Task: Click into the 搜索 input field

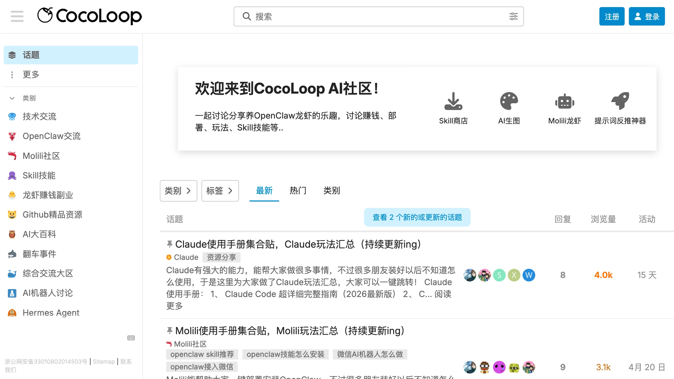Action: (x=378, y=16)
